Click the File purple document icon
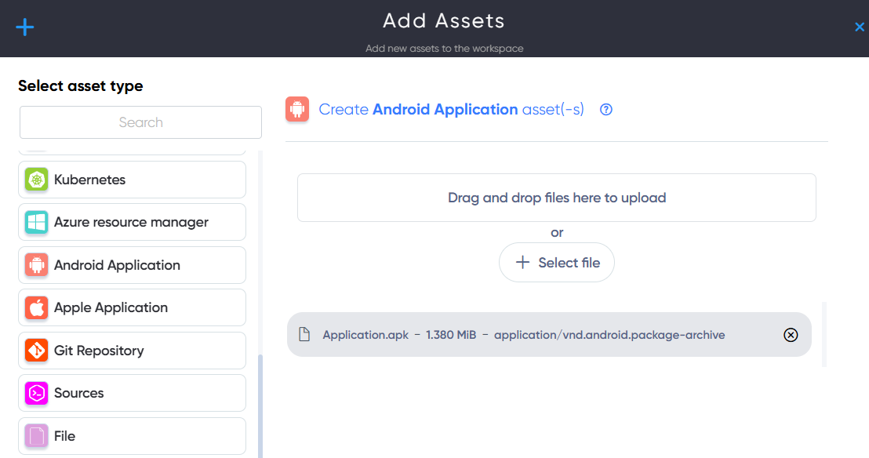This screenshot has width=869, height=458. click(x=37, y=436)
